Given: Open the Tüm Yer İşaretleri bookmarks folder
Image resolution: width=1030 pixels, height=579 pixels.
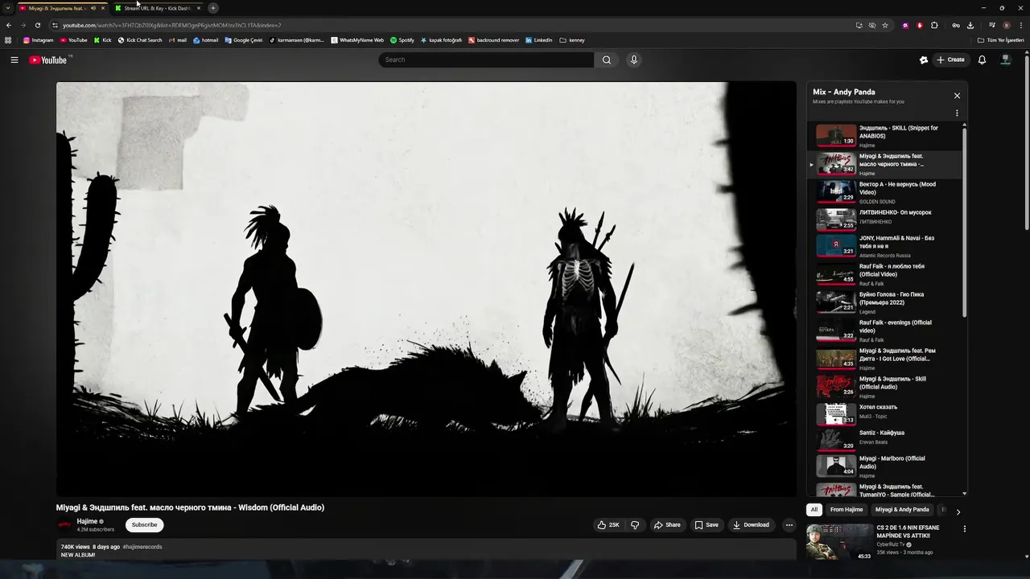Looking at the screenshot, I should tap(1000, 40).
